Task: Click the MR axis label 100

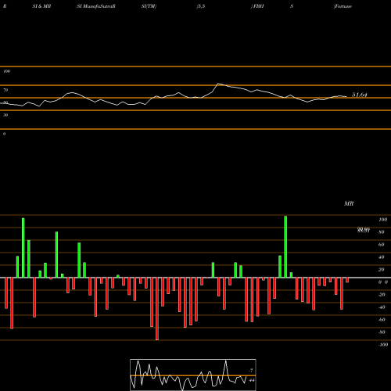Action: [382, 220]
